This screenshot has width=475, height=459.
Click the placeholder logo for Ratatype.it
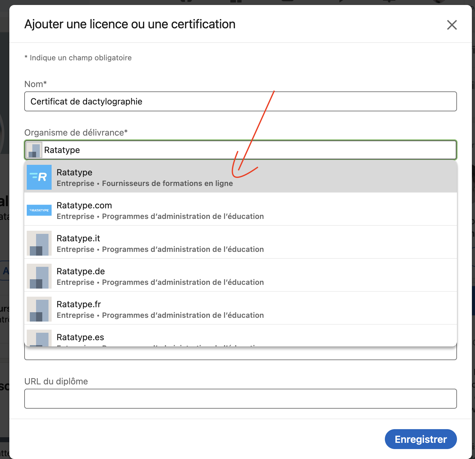click(39, 243)
